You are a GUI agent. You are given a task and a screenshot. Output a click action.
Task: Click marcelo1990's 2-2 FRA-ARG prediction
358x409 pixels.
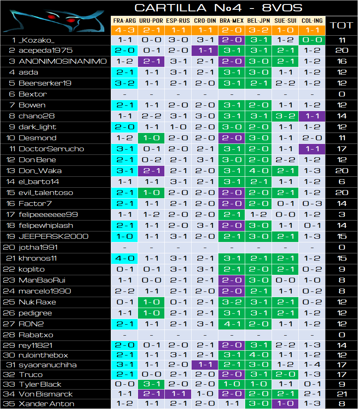click(124, 291)
